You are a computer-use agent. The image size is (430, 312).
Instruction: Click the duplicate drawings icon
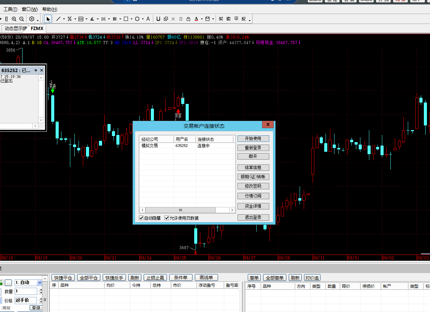(166, 19)
